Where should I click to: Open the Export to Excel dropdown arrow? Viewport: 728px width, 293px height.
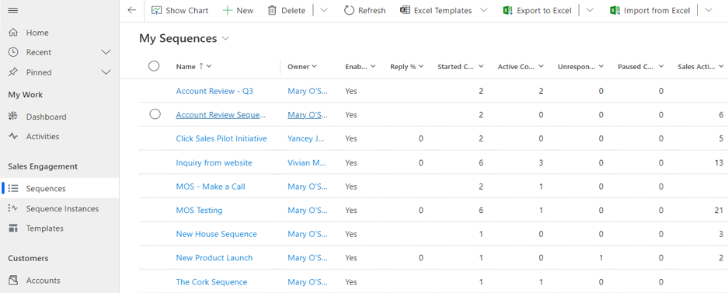[x=590, y=10]
